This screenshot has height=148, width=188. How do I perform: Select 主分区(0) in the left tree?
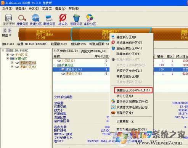coord(22,55)
